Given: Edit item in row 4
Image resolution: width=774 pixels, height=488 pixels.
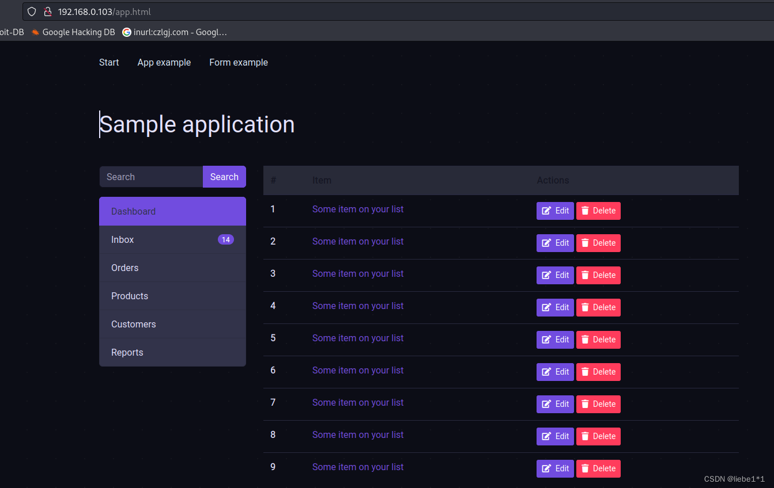Looking at the screenshot, I should point(555,307).
